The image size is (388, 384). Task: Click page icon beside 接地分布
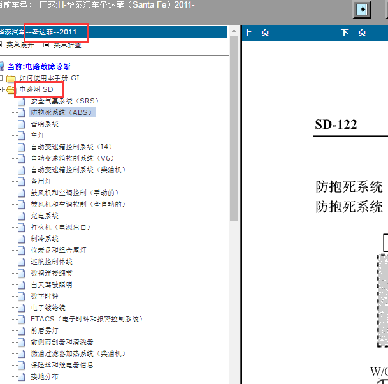coord(22,376)
